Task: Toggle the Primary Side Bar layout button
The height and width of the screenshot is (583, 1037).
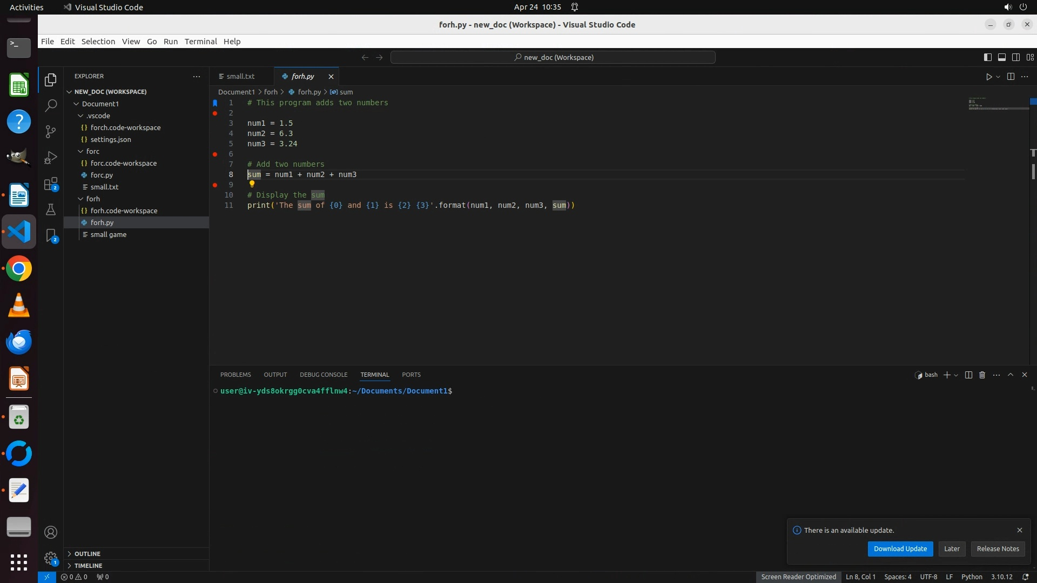Action: [x=987, y=57]
